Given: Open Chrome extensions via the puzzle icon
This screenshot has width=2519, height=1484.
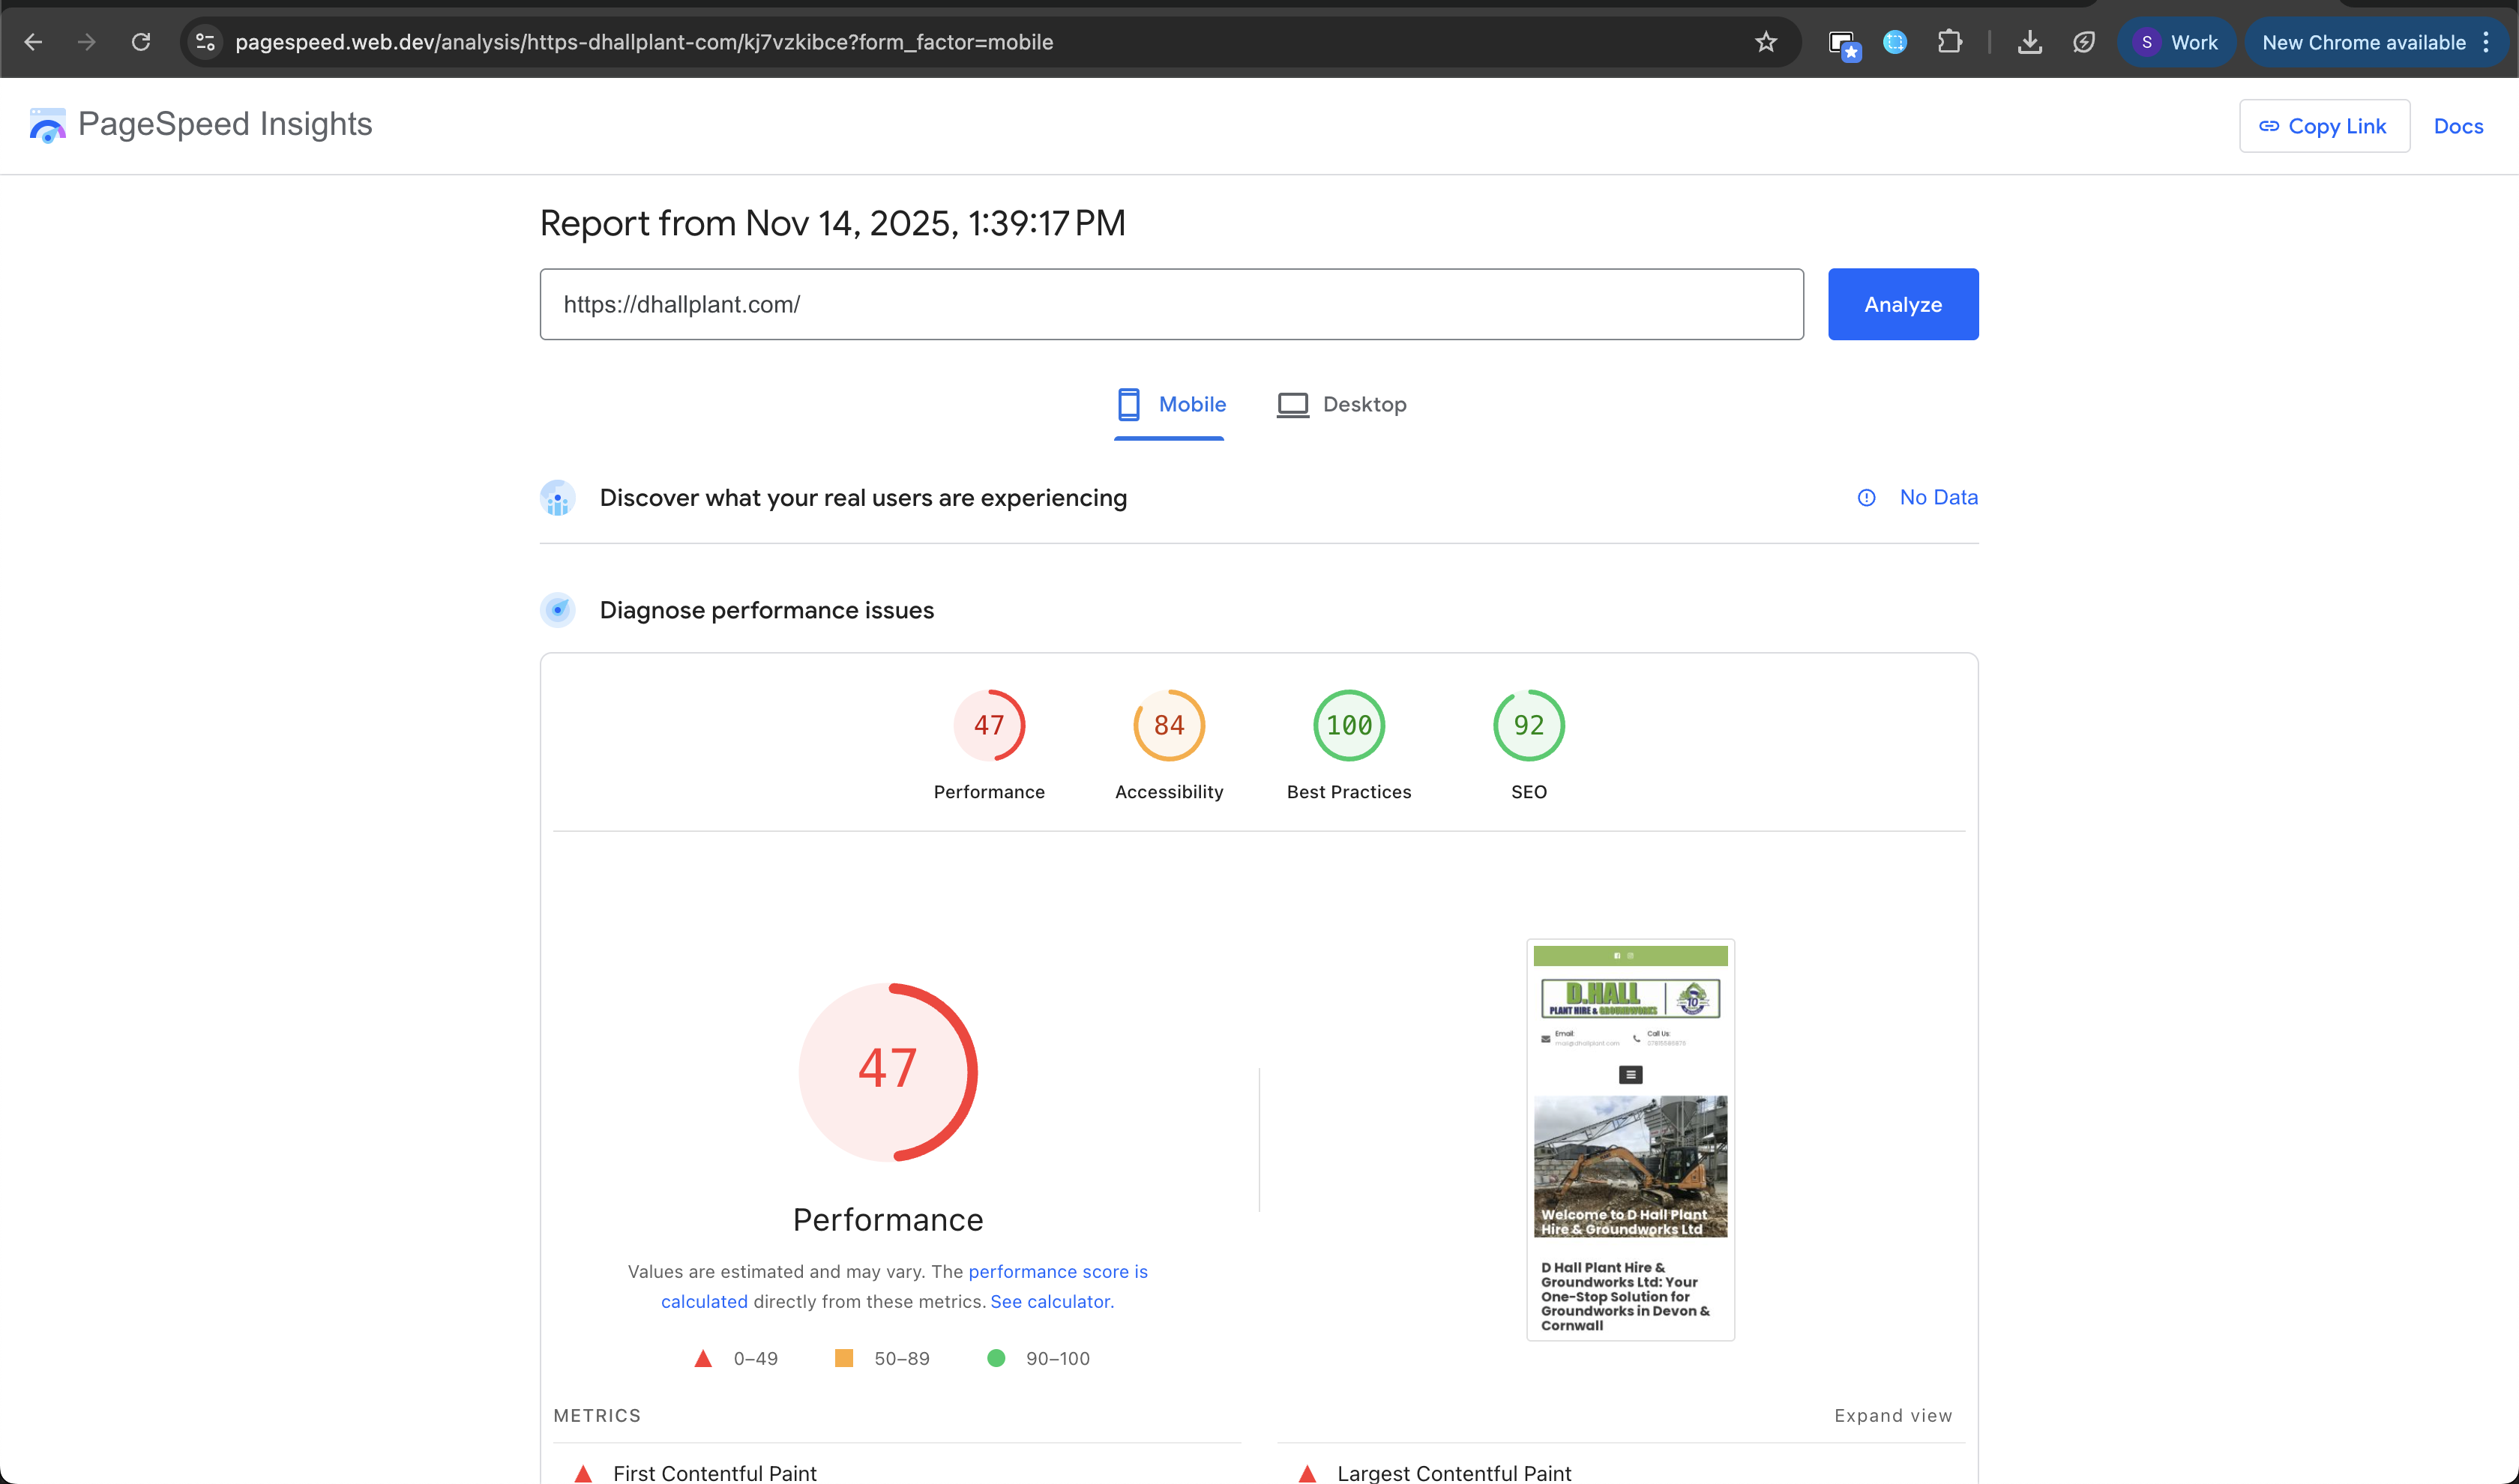Looking at the screenshot, I should (x=1950, y=42).
